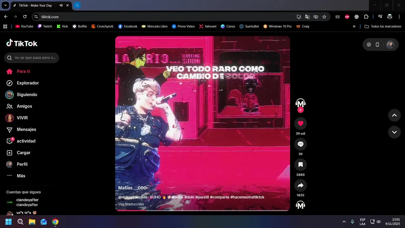Viewport: 405px width, 228px height.
Task: Like the video with heart icon
Action: point(301,123)
